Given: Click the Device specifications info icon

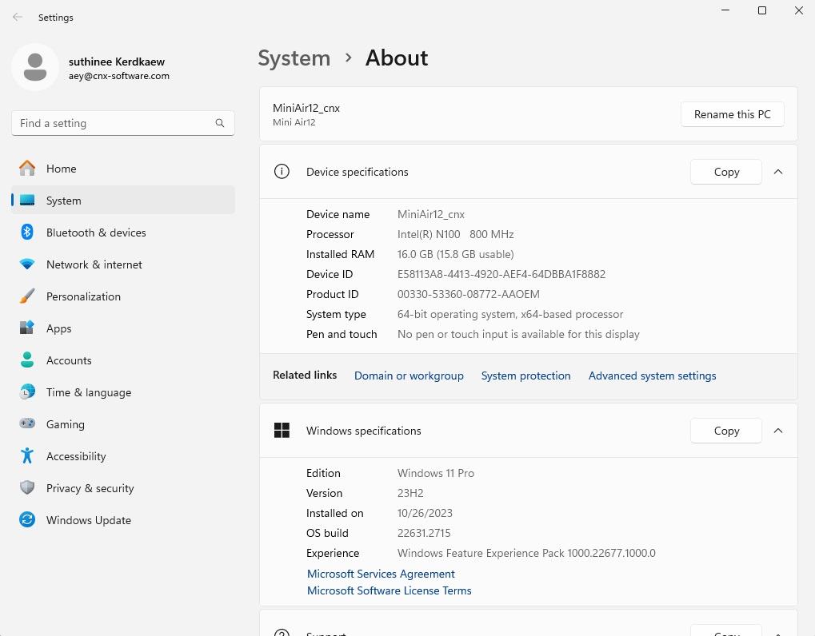Looking at the screenshot, I should coord(282,171).
